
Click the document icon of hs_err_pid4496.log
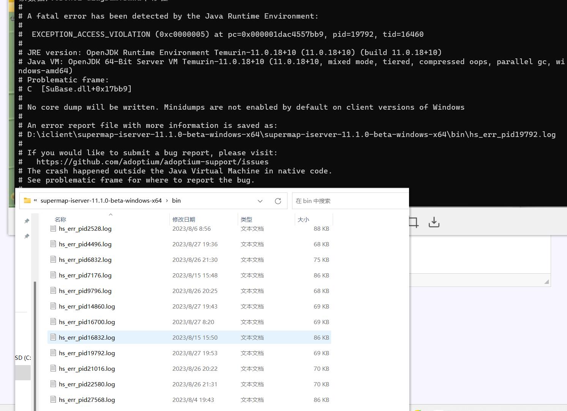tap(53, 244)
